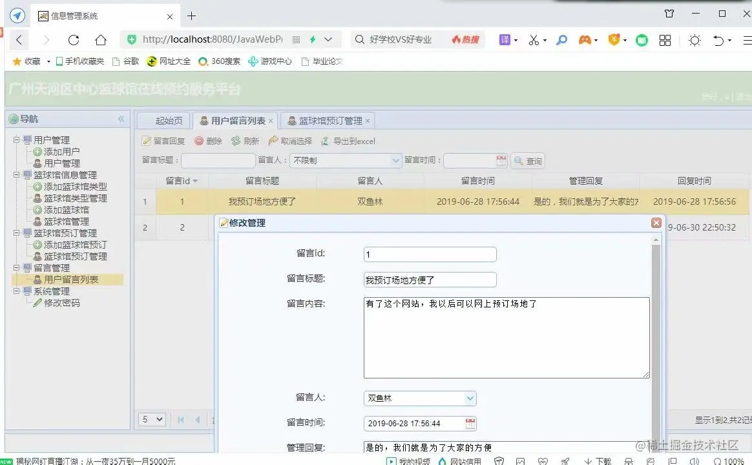Open the 360搜索 bookmark
Image resolution: width=752 pixels, height=465 pixels.
tap(220, 61)
